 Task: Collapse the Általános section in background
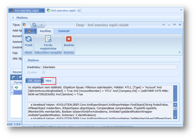[13, 18]
